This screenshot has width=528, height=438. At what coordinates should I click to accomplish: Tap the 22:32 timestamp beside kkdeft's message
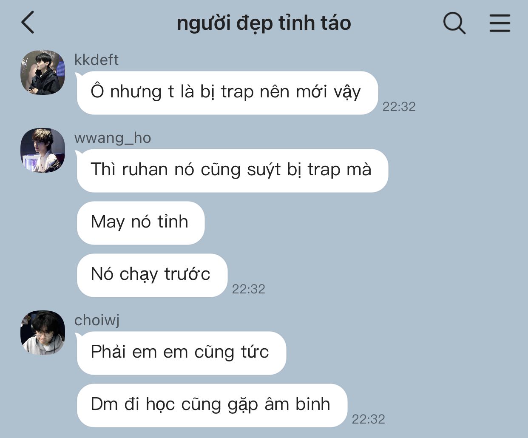click(x=399, y=106)
